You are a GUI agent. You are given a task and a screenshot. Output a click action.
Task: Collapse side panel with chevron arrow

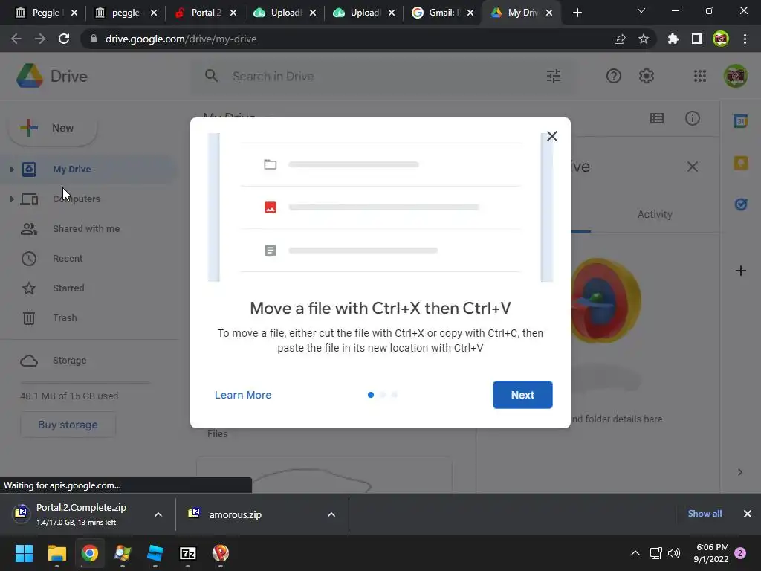coord(739,472)
